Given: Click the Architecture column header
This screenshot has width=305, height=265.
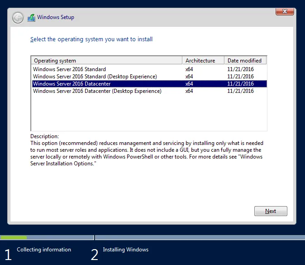Looking at the screenshot, I should pyautogui.click(x=203, y=60).
